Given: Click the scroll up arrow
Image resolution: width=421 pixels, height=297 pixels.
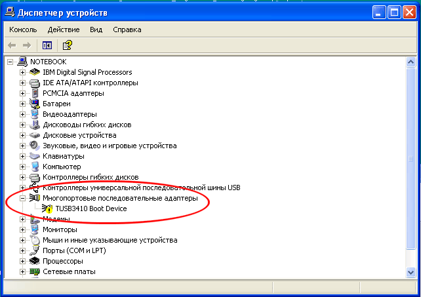Looking at the screenshot, I should 411,62.
